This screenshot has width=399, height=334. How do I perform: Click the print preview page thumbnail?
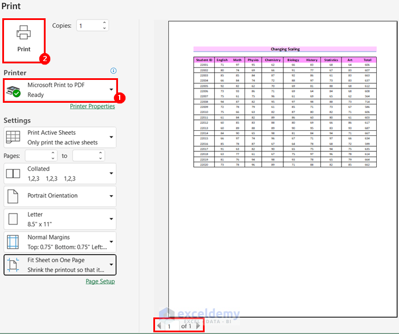coord(282,169)
